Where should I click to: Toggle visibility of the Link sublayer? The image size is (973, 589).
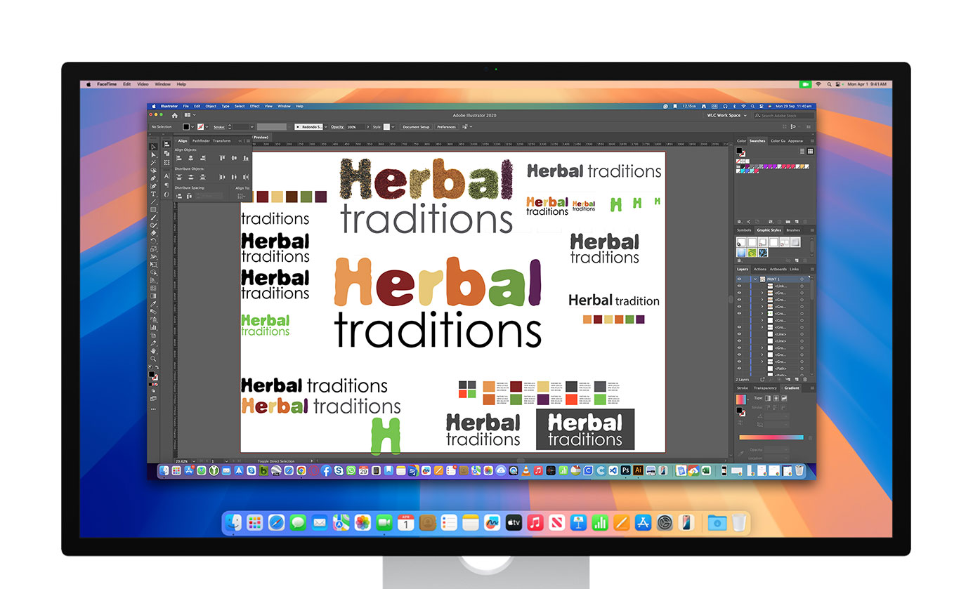click(739, 286)
